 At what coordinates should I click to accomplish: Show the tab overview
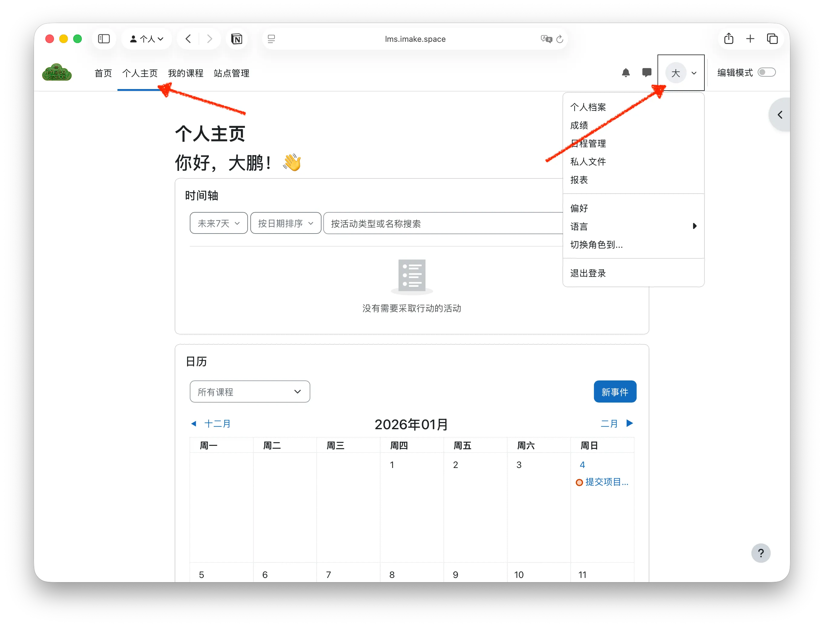coord(772,38)
